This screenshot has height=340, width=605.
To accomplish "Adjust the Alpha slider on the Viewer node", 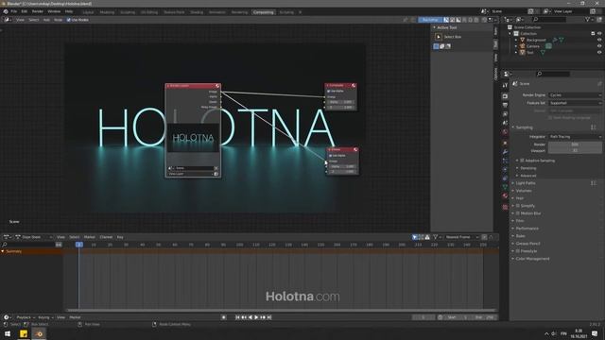I will click(342, 166).
